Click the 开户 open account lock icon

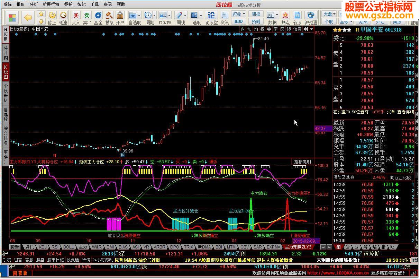[x=120, y=18]
